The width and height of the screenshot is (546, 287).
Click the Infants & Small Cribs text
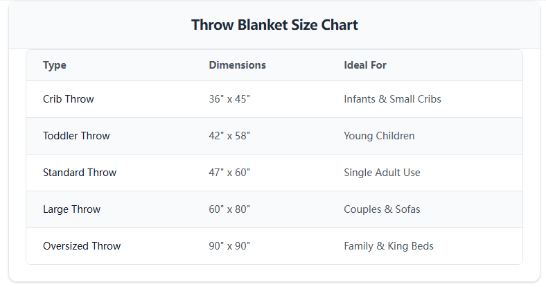point(392,99)
